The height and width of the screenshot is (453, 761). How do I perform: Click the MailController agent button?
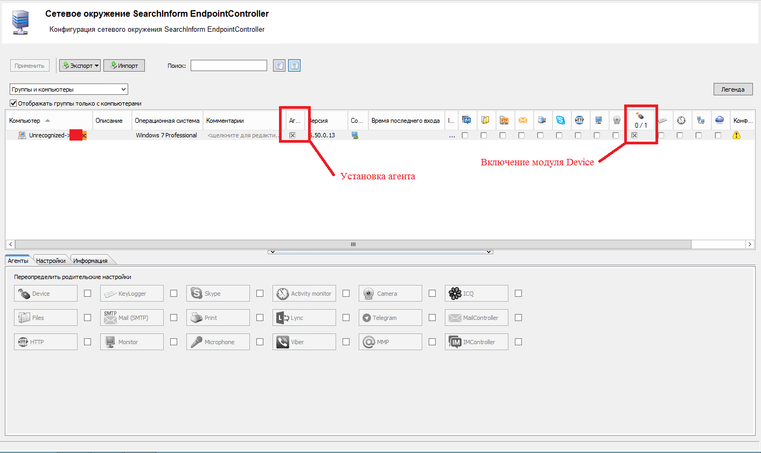477,318
